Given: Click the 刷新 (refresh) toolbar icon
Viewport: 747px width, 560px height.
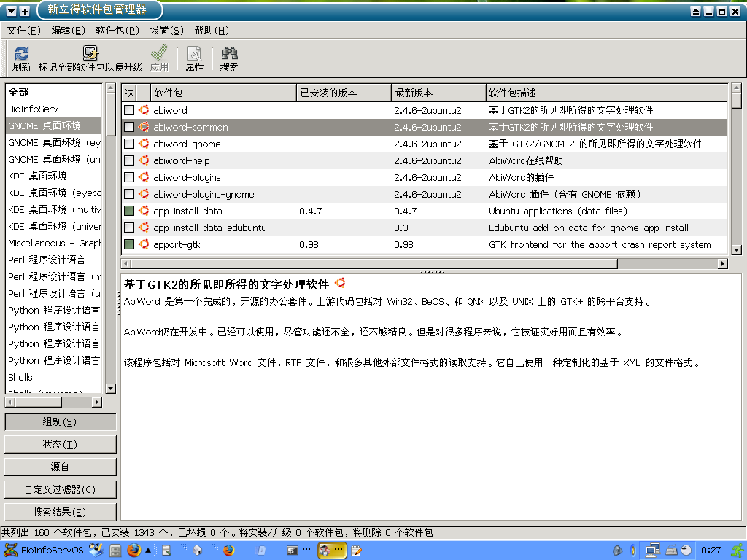Looking at the screenshot, I should tap(21, 53).
